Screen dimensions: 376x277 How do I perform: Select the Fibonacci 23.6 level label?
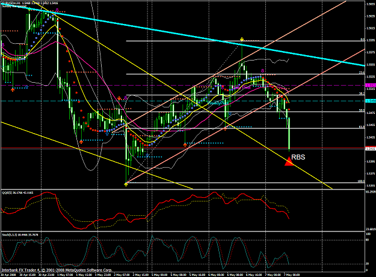pos(362,73)
